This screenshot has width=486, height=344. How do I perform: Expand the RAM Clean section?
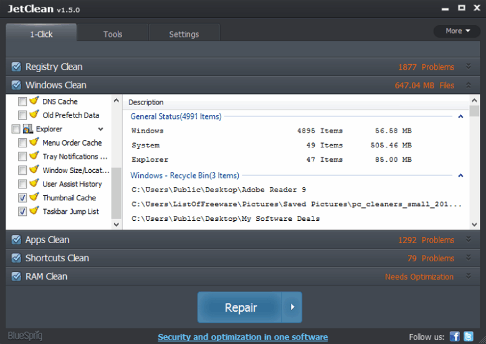pyautogui.click(x=469, y=276)
